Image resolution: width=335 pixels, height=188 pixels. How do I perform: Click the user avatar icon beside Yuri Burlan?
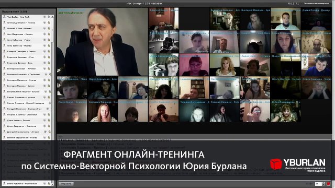[x=4, y=17]
